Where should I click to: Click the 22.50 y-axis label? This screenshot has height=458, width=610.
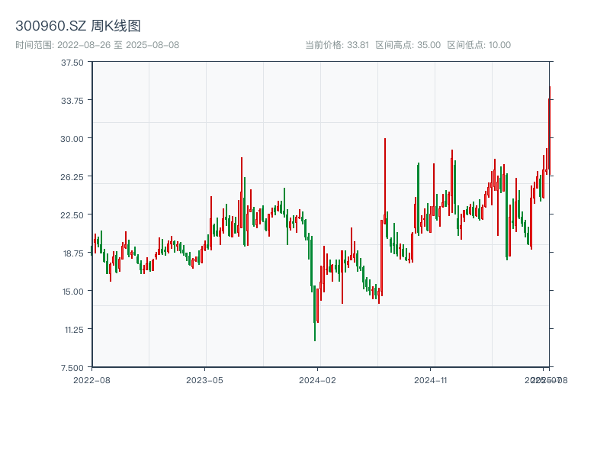pyautogui.click(x=72, y=215)
